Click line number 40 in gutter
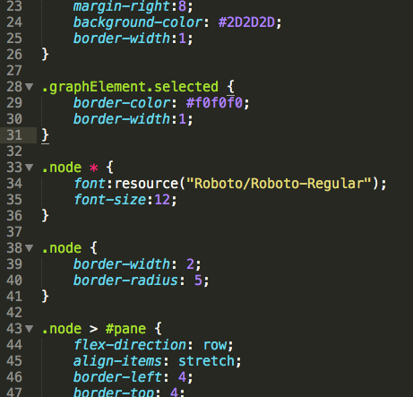This screenshot has height=397, width=413. [14, 280]
